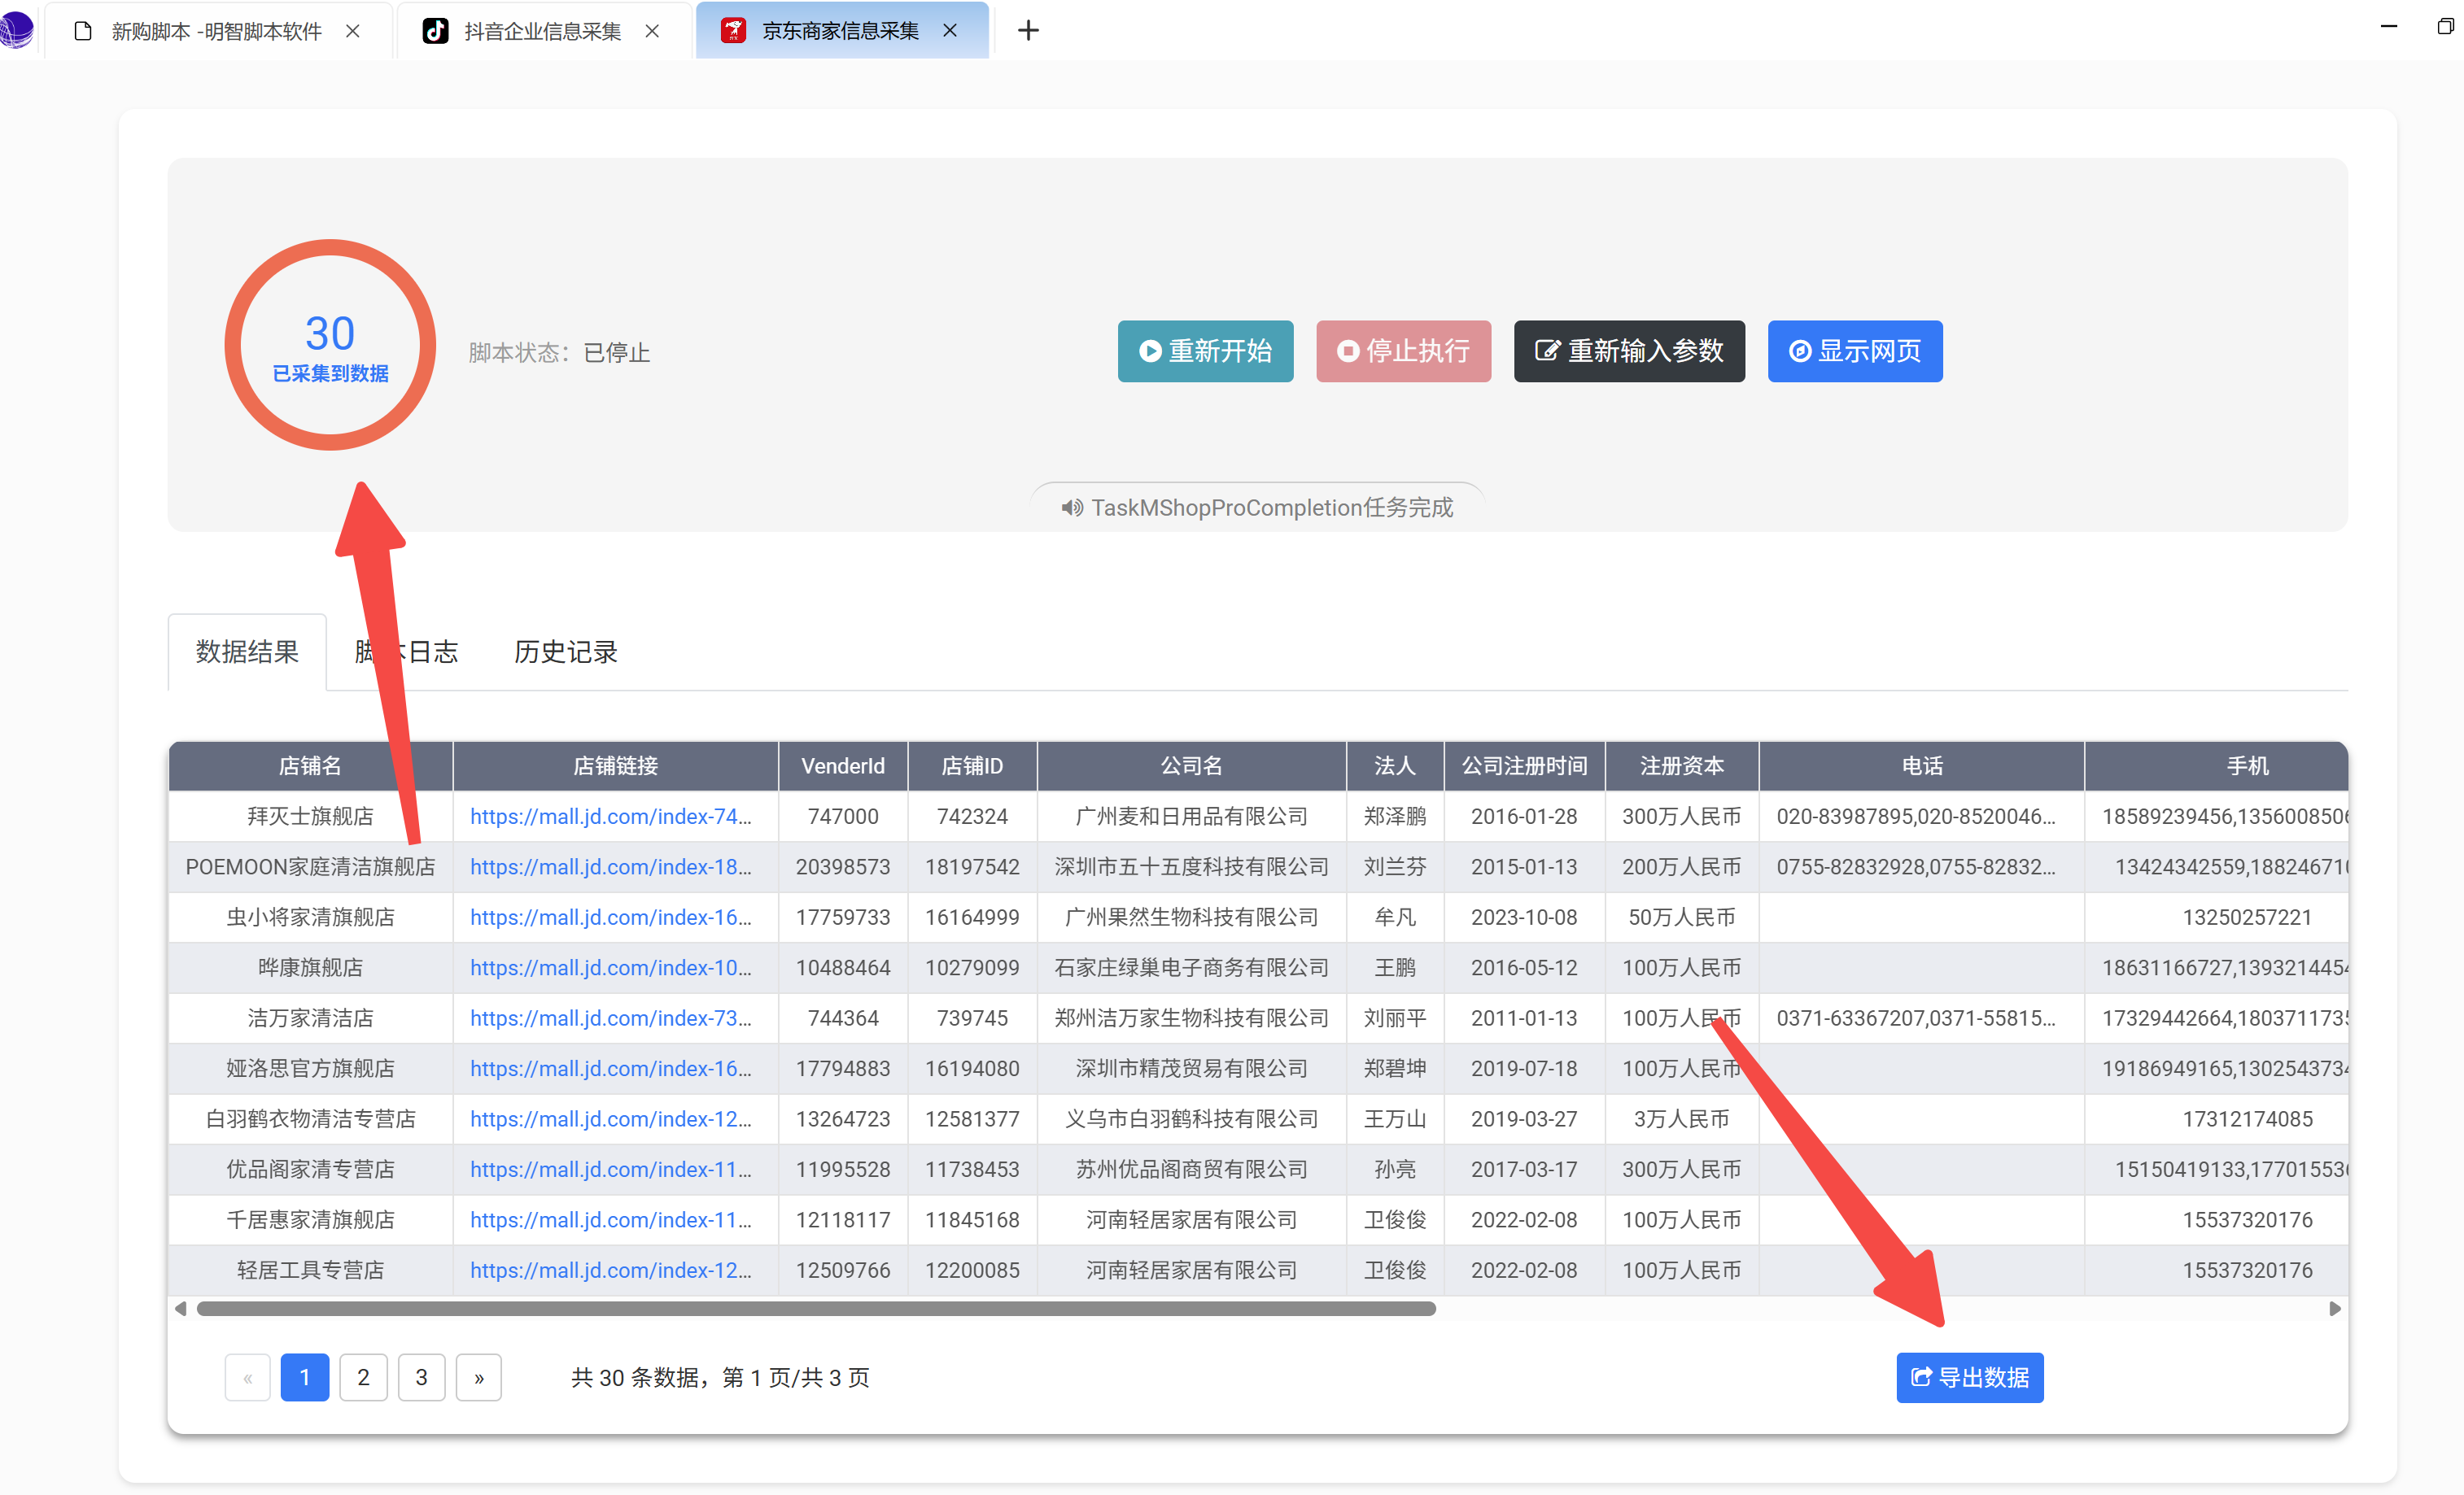2464x1495 pixels.
Task: Switch to 新购脚本 -明智脚本软件 browser tab
Action: click(216, 31)
